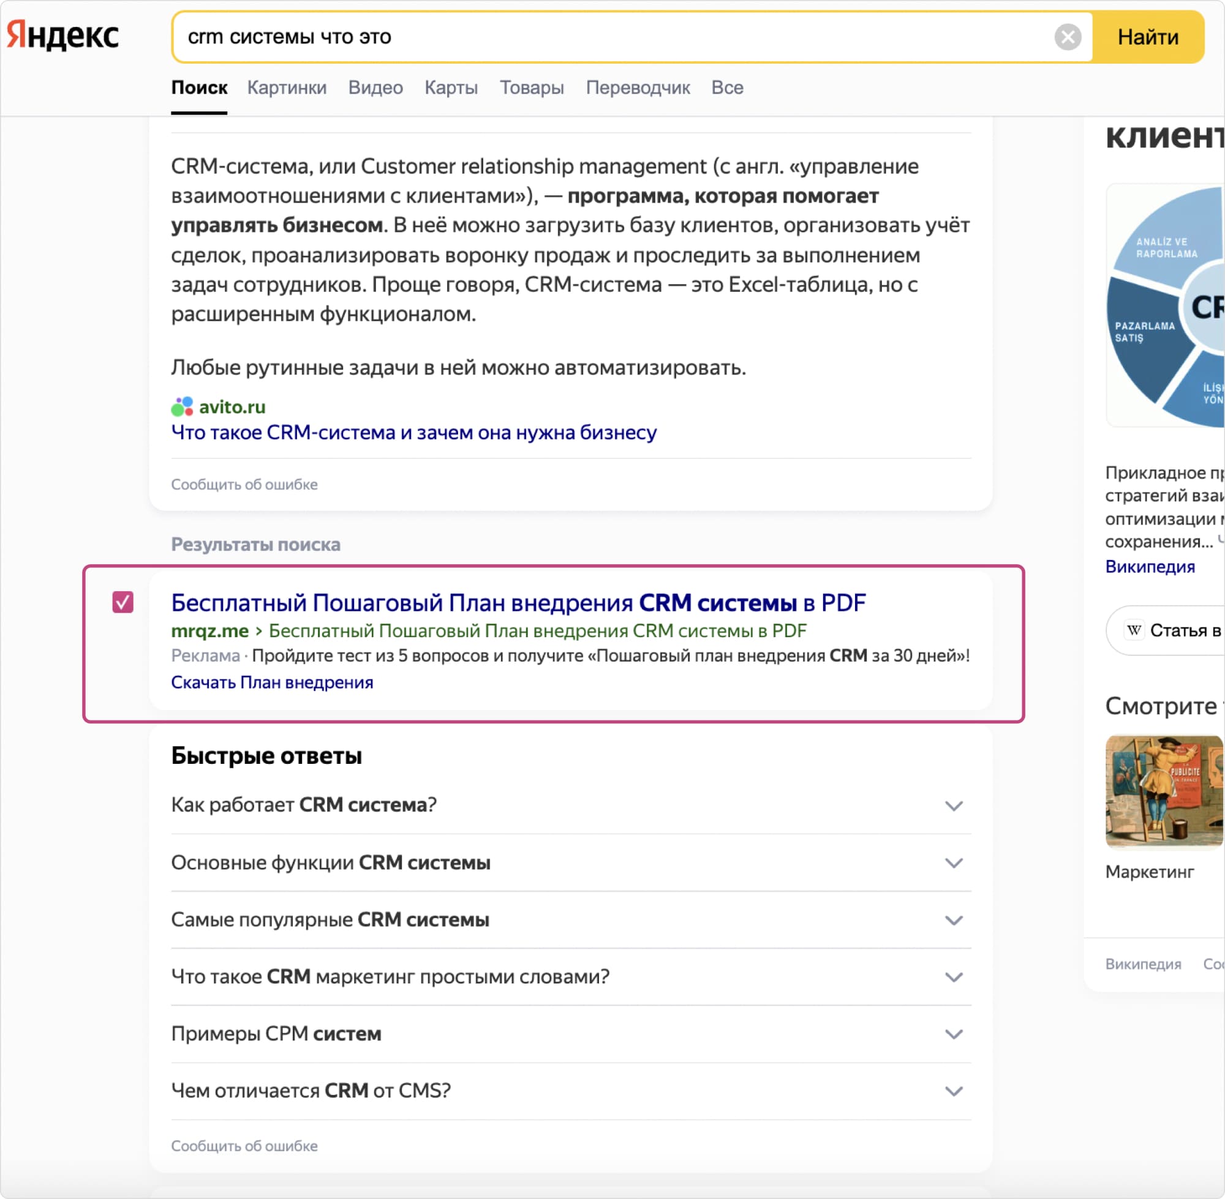Switch to the Картинки tab
The width and height of the screenshot is (1225, 1199).
click(x=287, y=88)
